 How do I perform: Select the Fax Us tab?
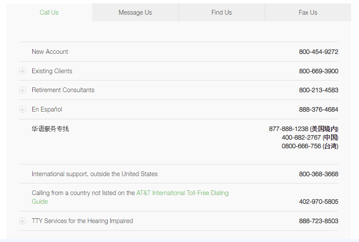click(308, 12)
